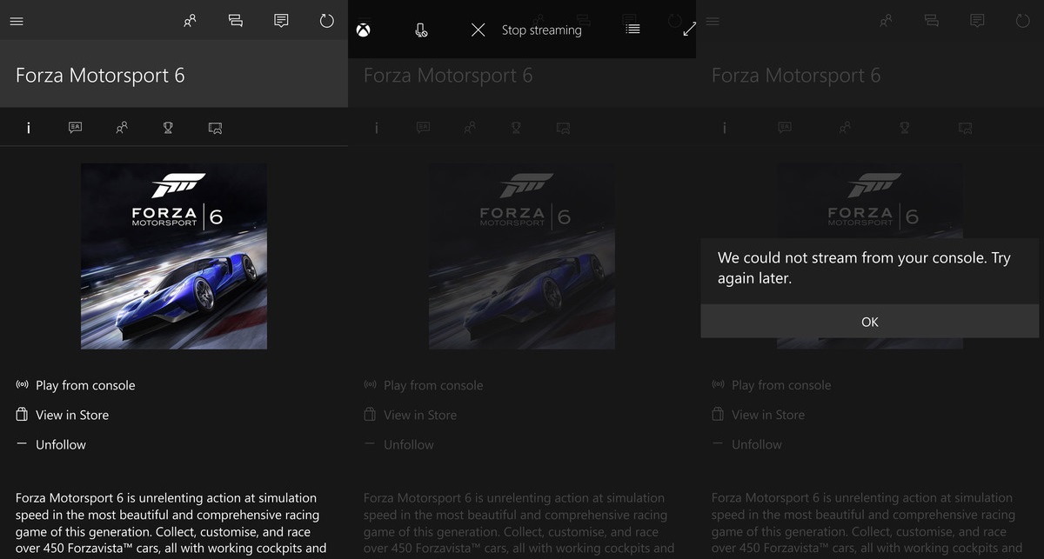1044x559 pixels.
Task: Click full-screen arrows icon in streaming bar
Action: coord(689,29)
